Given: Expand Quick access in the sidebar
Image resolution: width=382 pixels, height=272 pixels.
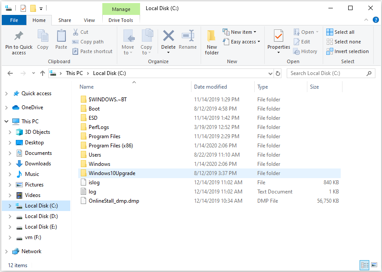Looking at the screenshot, I should pyautogui.click(x=6, y=93).
